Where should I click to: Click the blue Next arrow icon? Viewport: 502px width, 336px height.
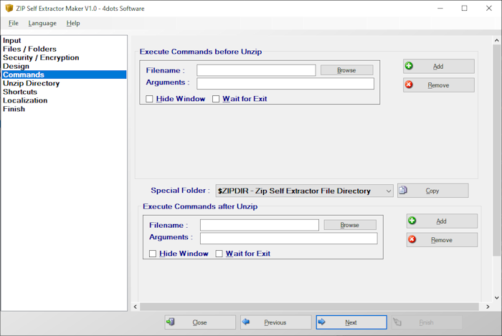coord(322,322)
